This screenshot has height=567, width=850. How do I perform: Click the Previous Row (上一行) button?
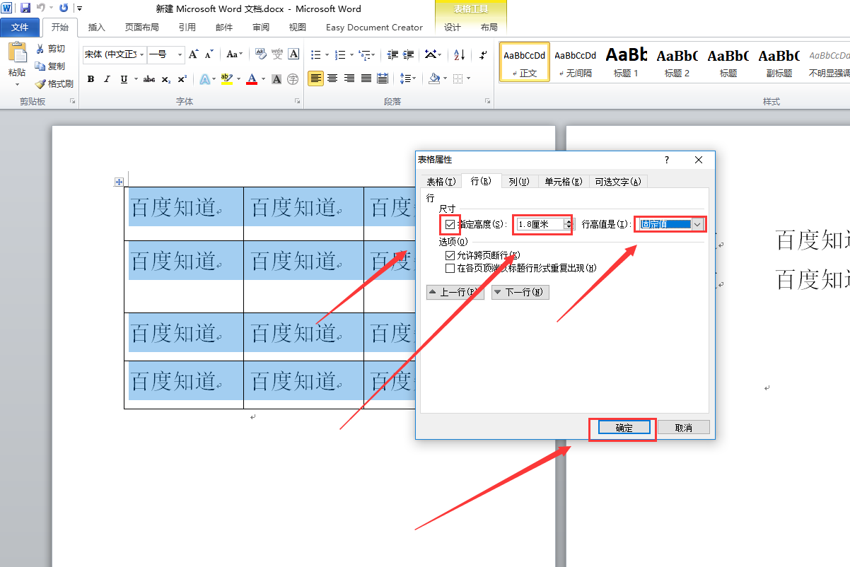click(x=455, y=292)
